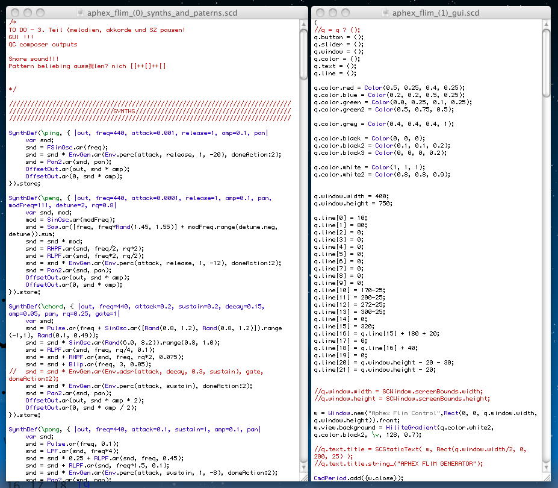
Task: Close the aphex_flim_(1)_gui.scd window
Action: coord(320,13)
